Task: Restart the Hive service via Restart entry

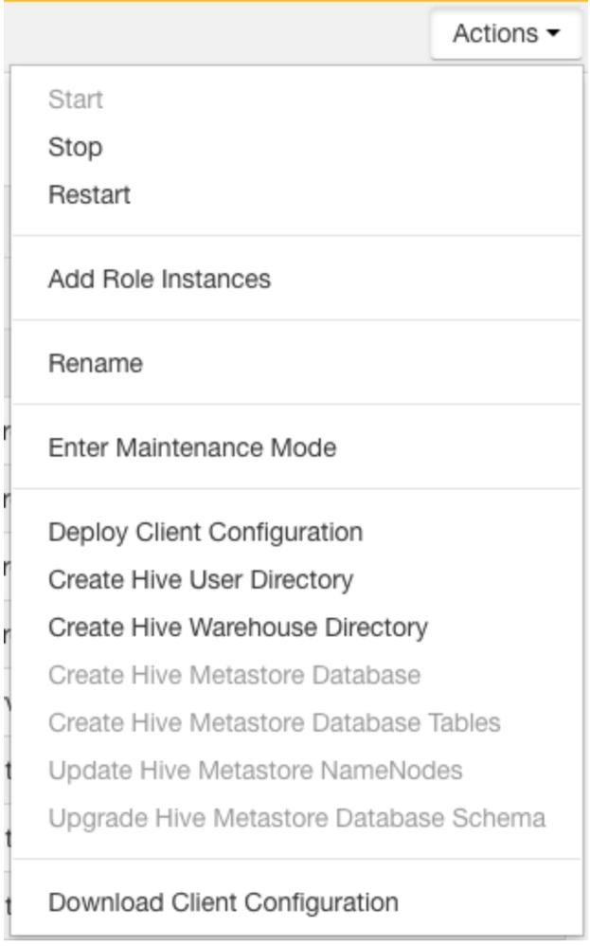Action: [x=89, y=195]
